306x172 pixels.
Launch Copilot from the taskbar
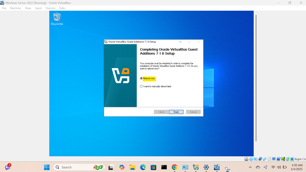122,167
